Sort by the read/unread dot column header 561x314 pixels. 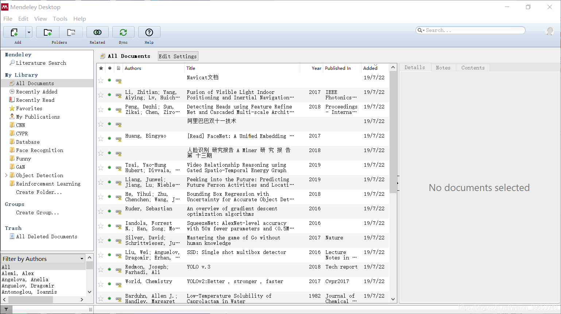click(x=109, y=68)
